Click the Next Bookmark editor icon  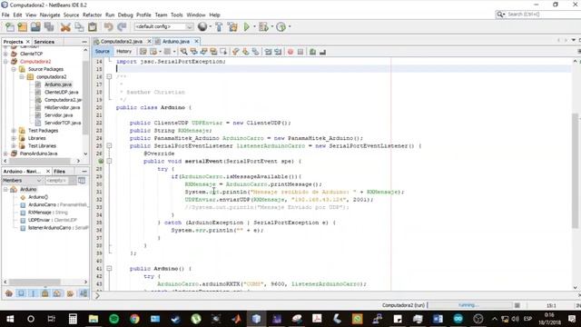245,52
